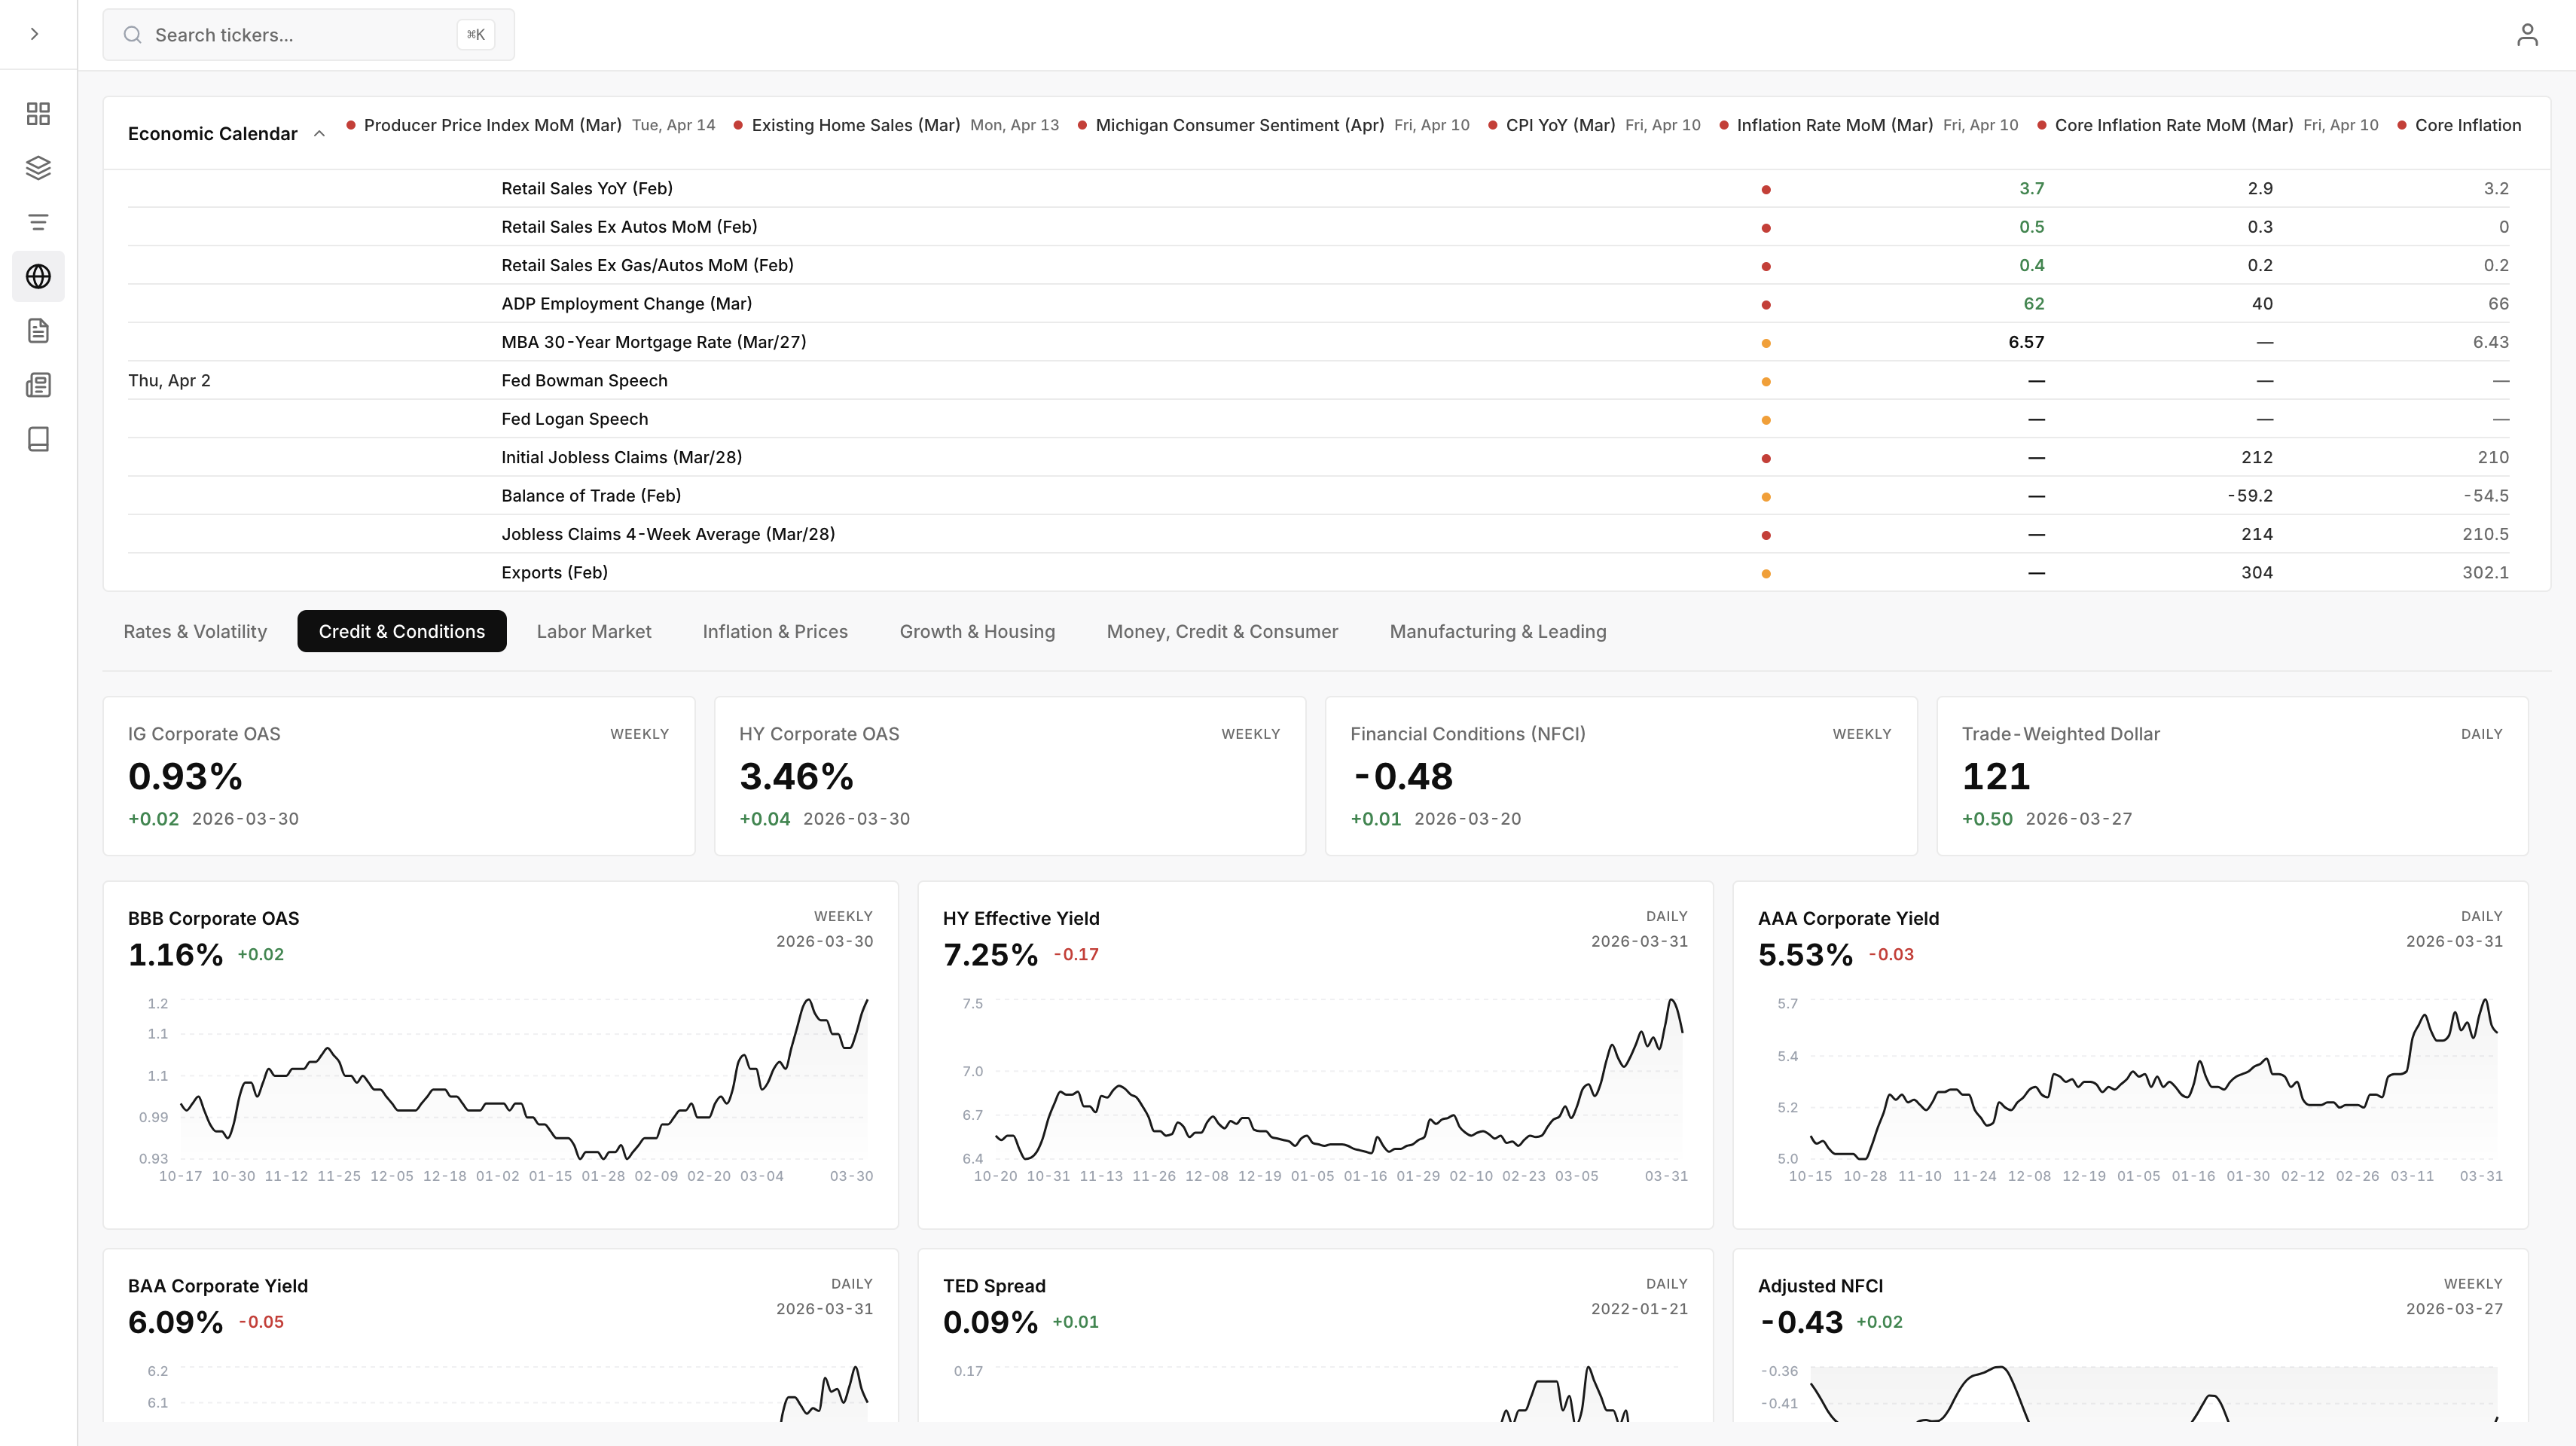Image resolution: width=2576 pixels, height=1446 pixels.
Task: Open the user profile icon top right
Action: [2528, 34]
